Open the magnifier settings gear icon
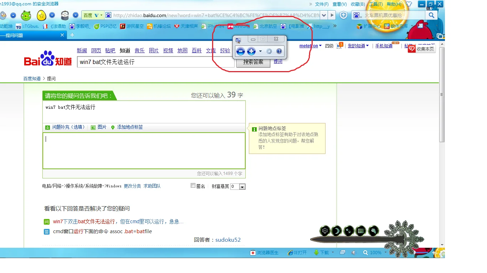Screen dimensions: 487x273 pyautogui.click(x=270, y=51)
